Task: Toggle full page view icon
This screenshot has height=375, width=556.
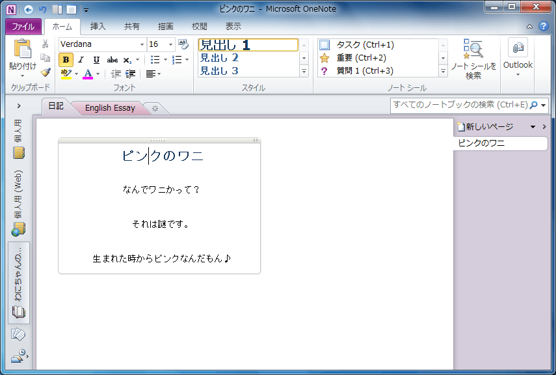Action: [72, 10]
